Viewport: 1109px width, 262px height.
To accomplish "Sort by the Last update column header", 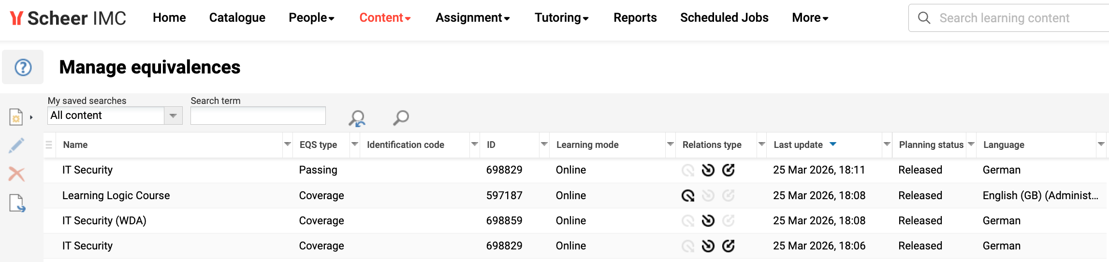I will (798, 145).
